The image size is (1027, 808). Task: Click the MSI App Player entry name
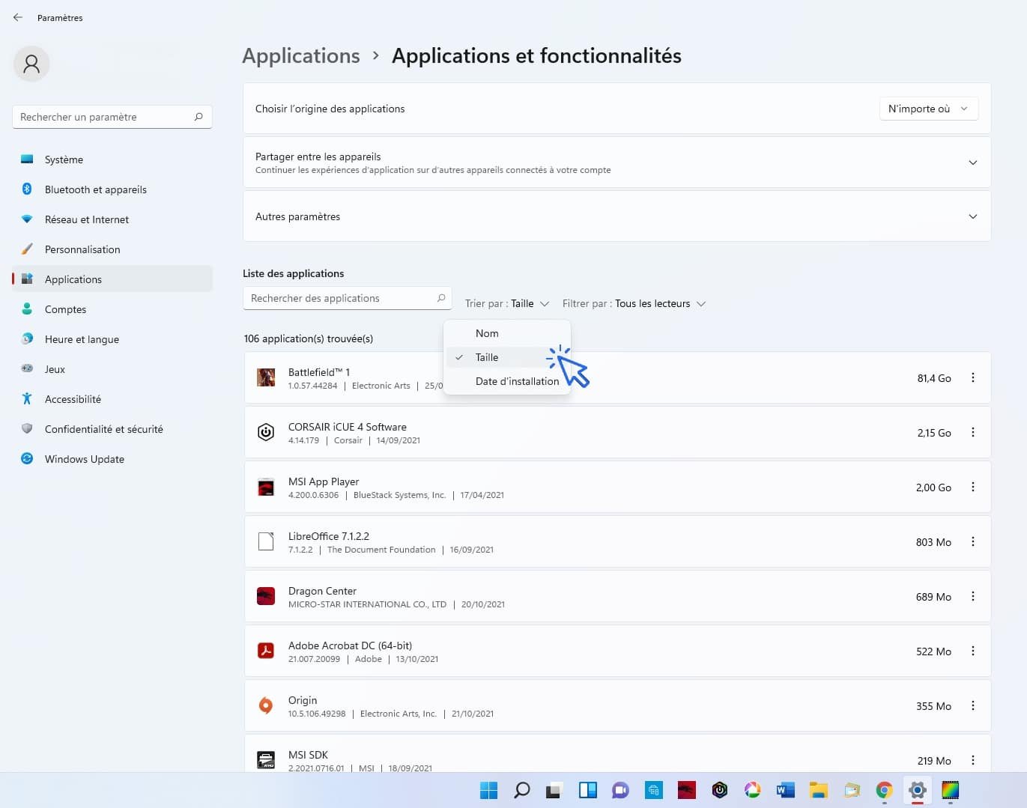coord(324,482)
